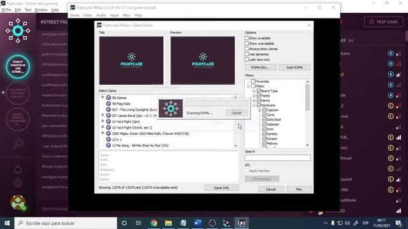Viewport: 408px width, 229px height.
Task: Open the notification bell in Fightcade sidebar
Action: tap(18, 169)
